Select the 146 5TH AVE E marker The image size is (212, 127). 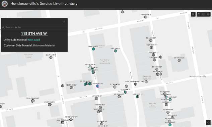click(x=179, y=60)
